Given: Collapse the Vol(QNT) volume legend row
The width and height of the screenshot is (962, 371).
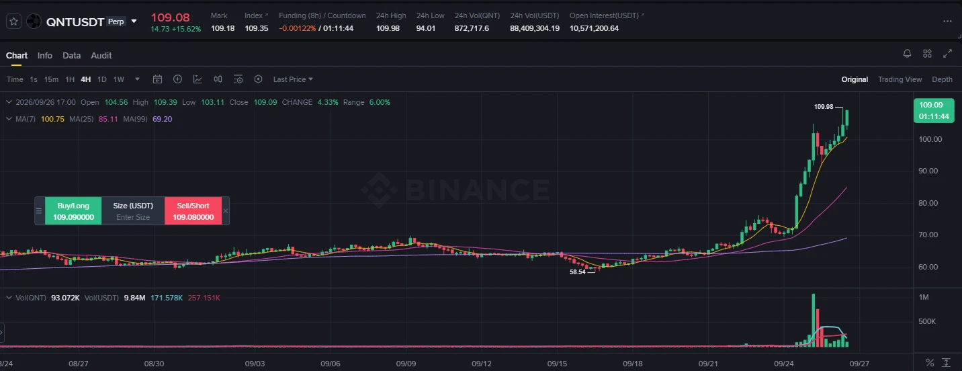Looking at the screenshot, I should (9, 297).
